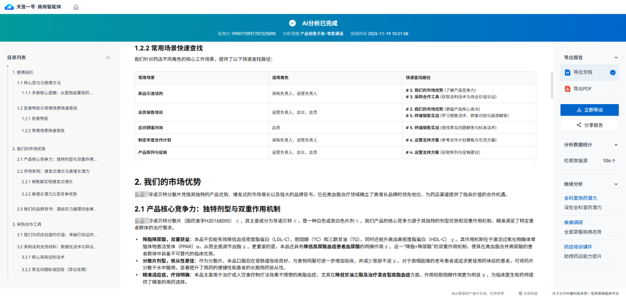Select the 导出文档 radio option
Viewport: 626px width, 299px height.
tap(612, 73)
